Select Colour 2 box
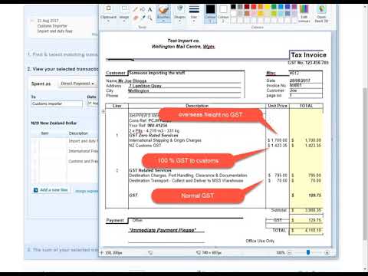The width and height of the screenshot is (368, 276). coord(223,14)
